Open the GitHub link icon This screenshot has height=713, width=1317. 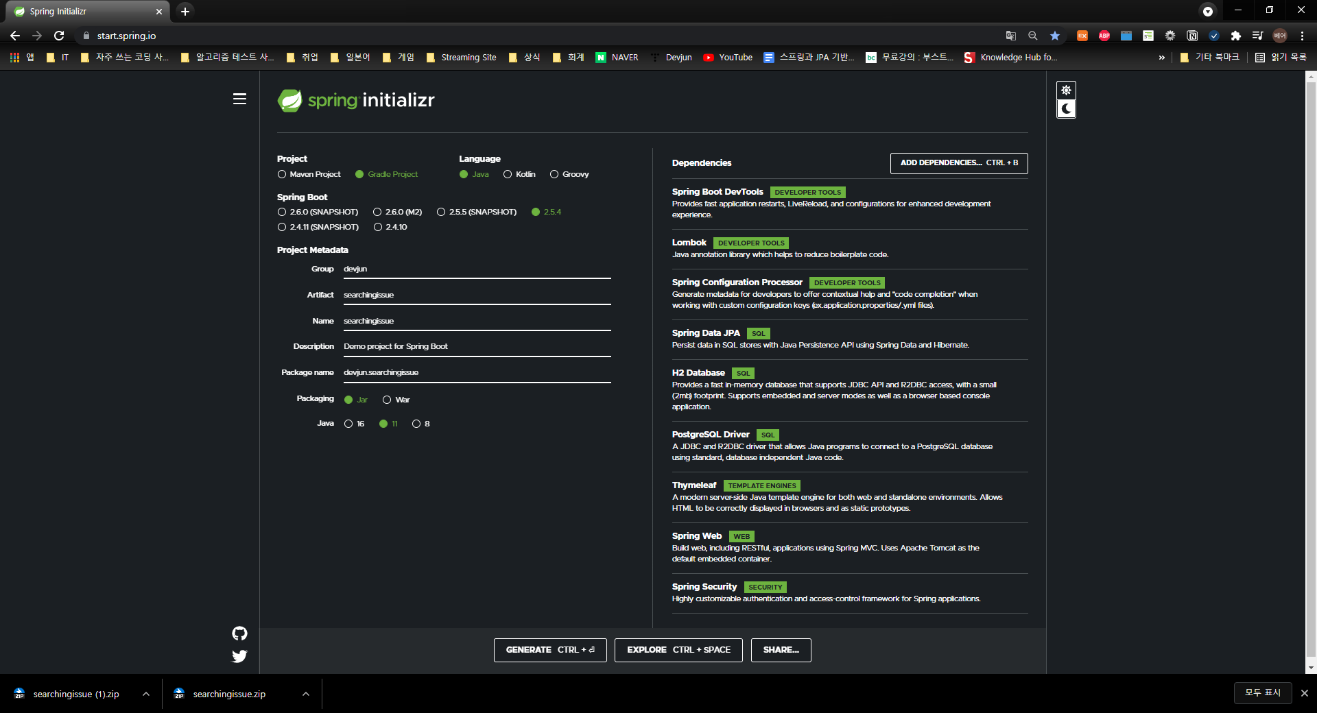pos(239,633)
